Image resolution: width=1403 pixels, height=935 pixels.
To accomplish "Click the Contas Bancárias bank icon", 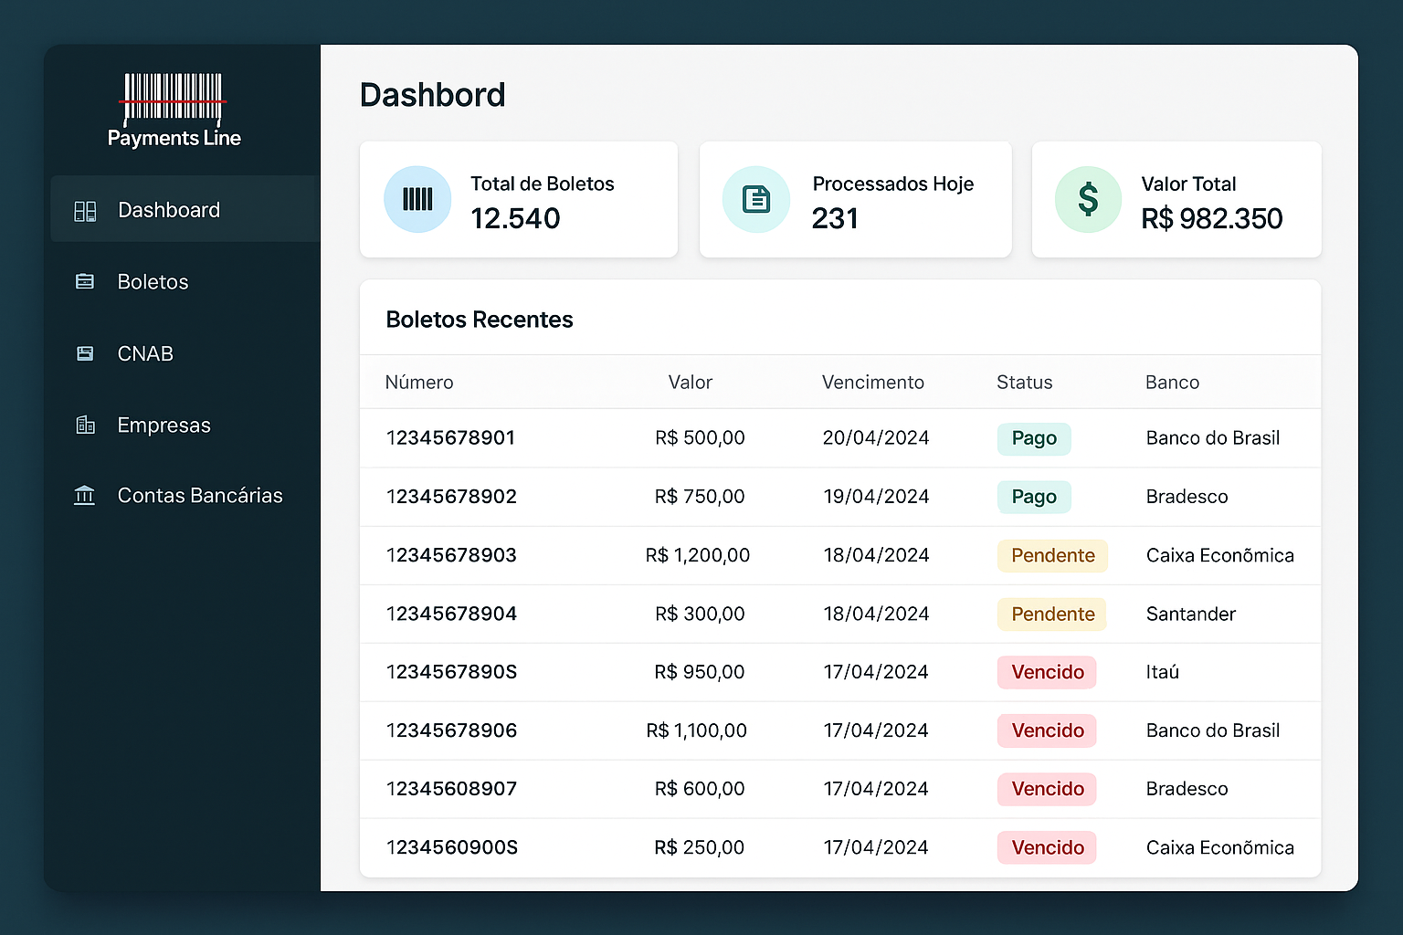I will (85, 496).
